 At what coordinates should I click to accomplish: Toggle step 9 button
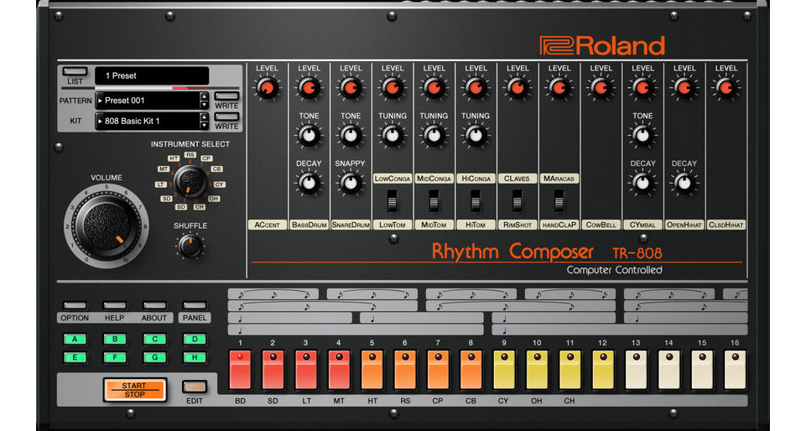[x=504, y=370]
